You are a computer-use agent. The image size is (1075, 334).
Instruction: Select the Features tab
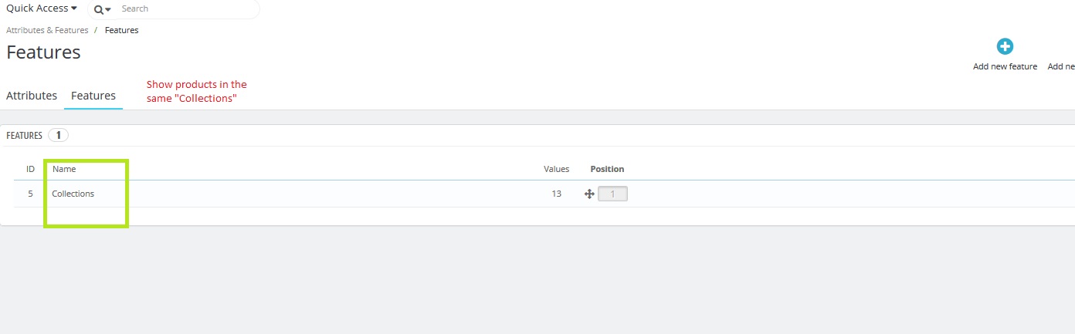93,96
